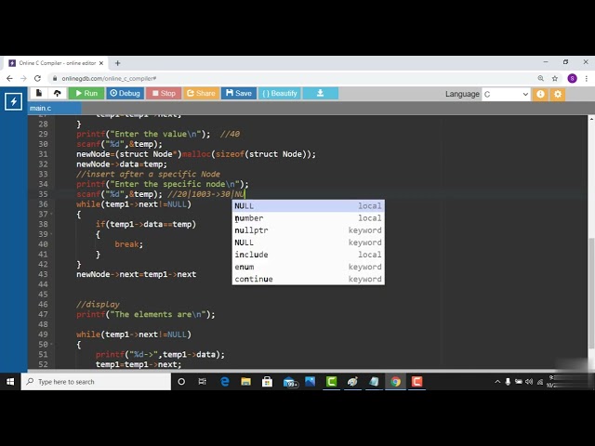This screenshot has width=595, height=446.
Task: Click the orange info icon
Action: pyautogui.click(x=540, y=94)
